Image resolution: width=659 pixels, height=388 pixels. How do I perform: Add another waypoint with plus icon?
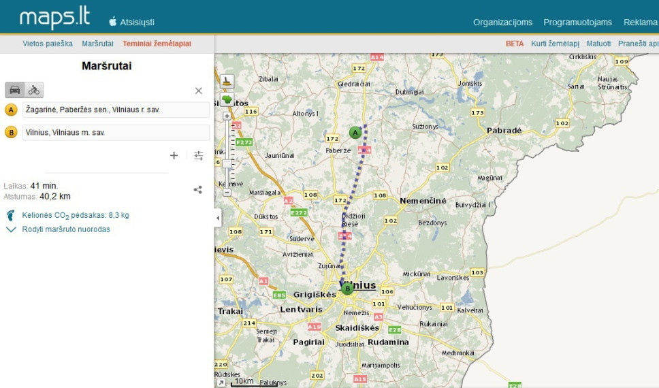coord(174,155)
